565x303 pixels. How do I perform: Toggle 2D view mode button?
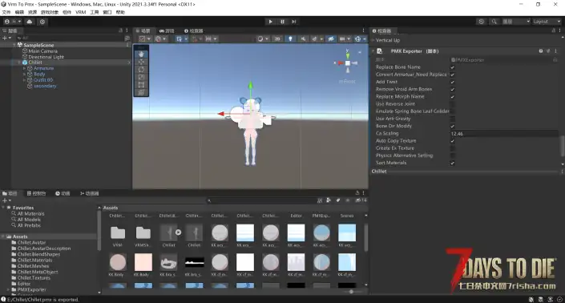pos(277,38)
